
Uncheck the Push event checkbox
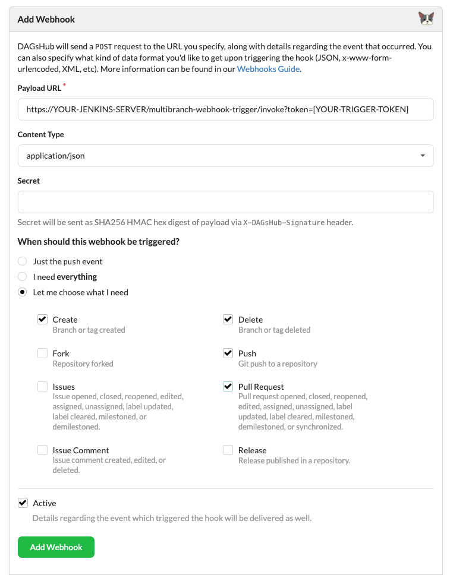(x=228, y=353)
